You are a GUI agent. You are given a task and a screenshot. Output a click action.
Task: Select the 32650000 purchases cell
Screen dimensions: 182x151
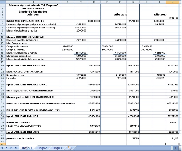click(67, 46)
